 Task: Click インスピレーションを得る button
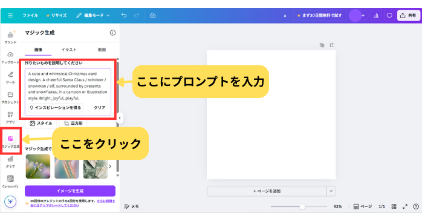coord(56,108)
